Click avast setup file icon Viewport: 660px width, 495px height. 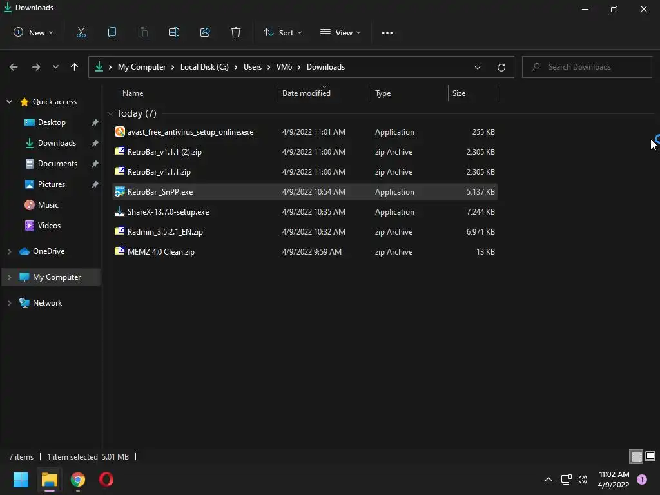[119, 131]
